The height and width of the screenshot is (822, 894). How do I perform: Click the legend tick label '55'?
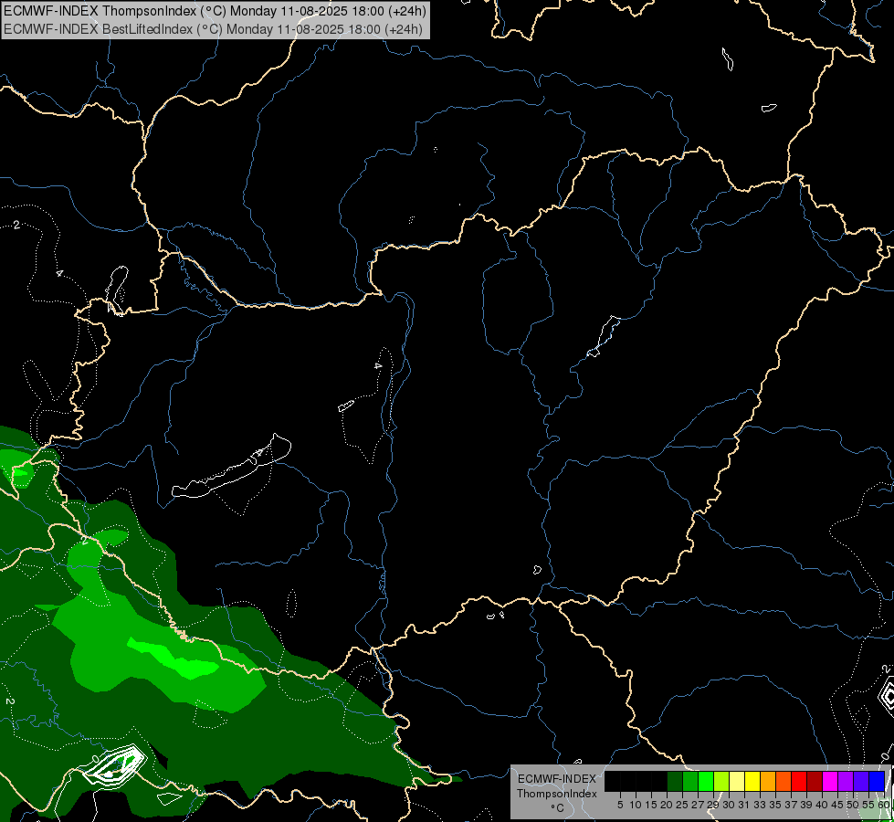point(869,805)
